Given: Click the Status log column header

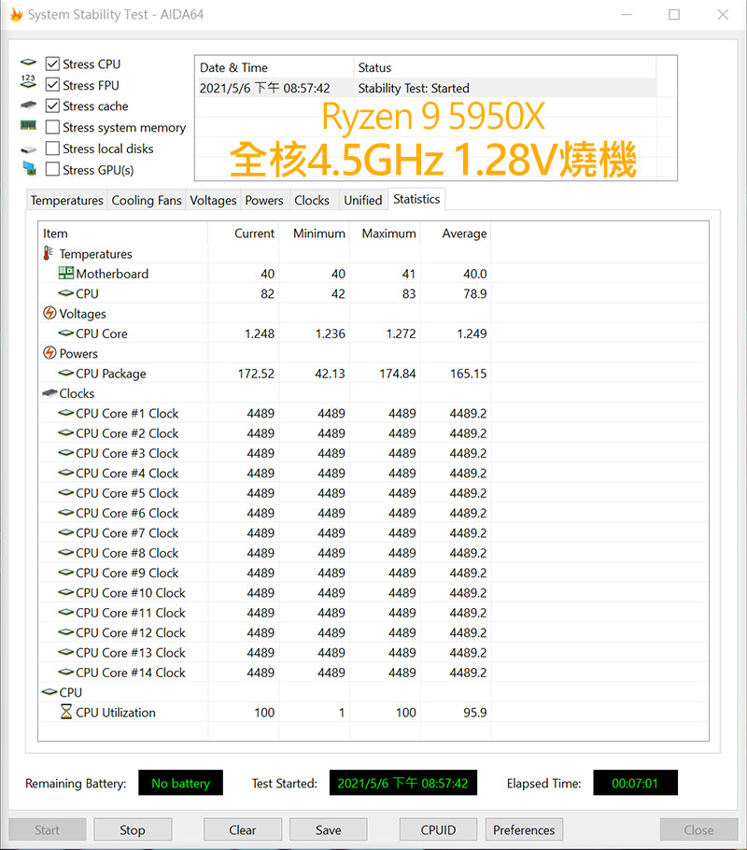Looking at the screenshot, I should point(504,67).
